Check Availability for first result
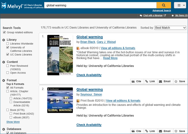The image size is (188, 134). click(89, 75)
